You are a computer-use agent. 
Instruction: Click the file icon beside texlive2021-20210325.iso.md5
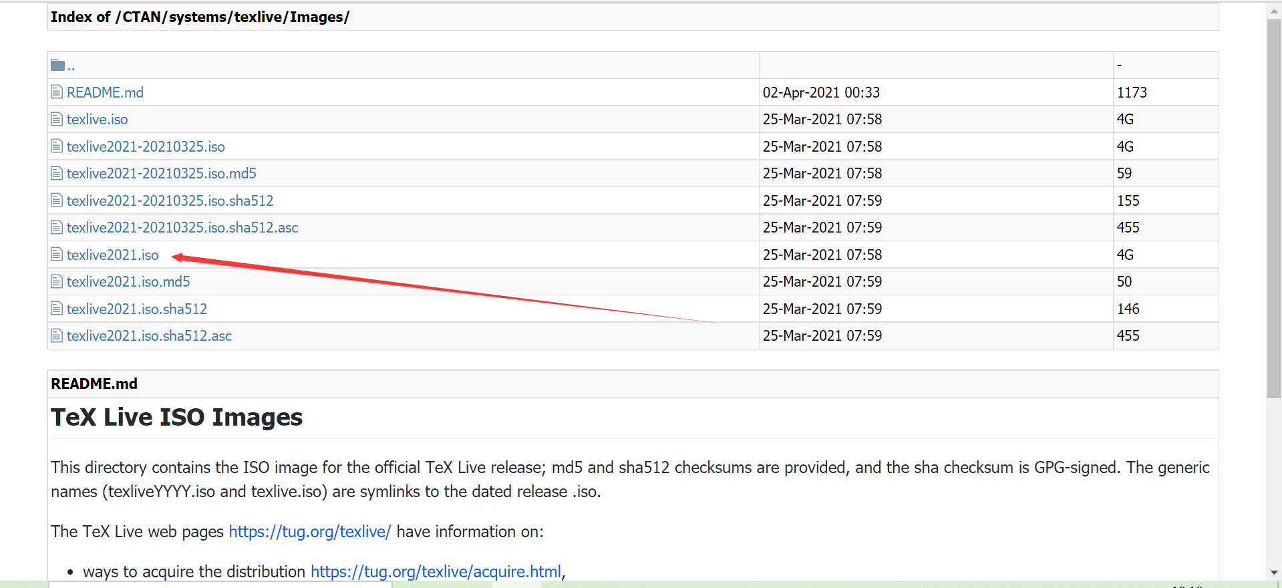[x=57, y=173]
